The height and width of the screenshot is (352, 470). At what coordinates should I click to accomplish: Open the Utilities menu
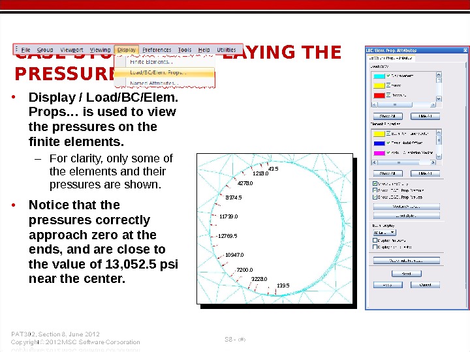(x=227, y=50)
